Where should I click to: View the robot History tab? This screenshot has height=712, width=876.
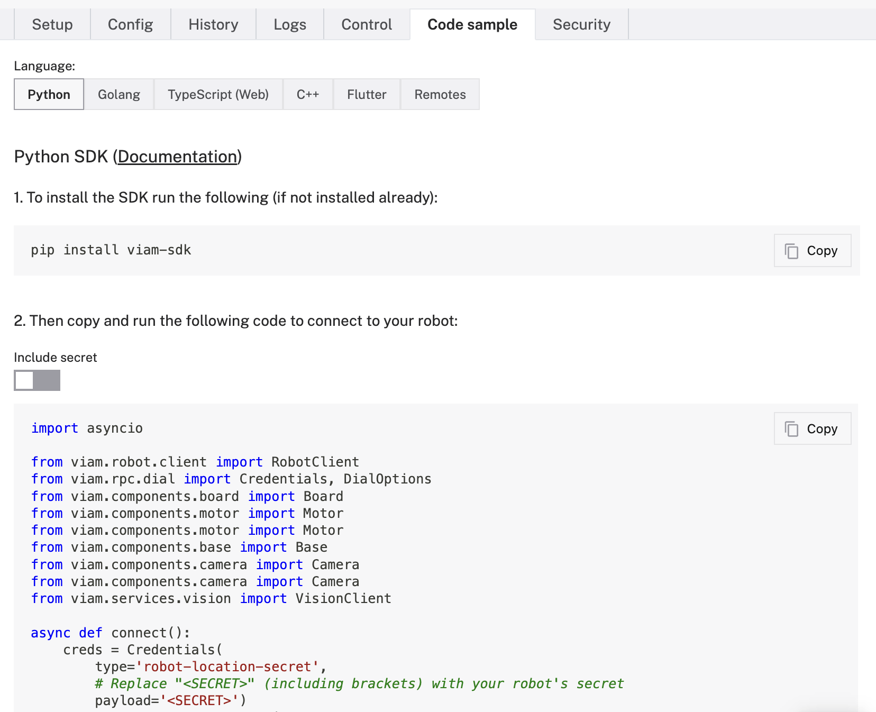click(213, 24)
